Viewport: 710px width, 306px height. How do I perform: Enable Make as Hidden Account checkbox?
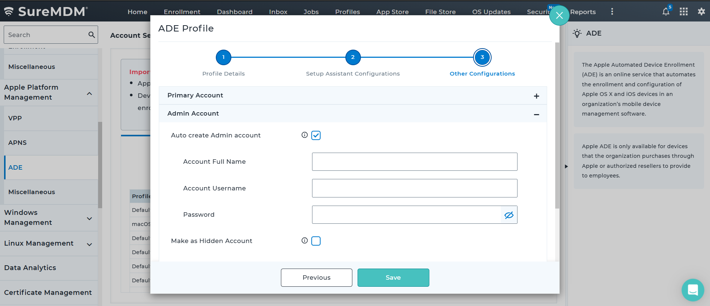[316, 241]
